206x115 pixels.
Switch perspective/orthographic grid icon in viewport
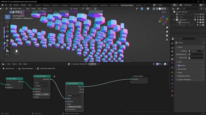167,40
